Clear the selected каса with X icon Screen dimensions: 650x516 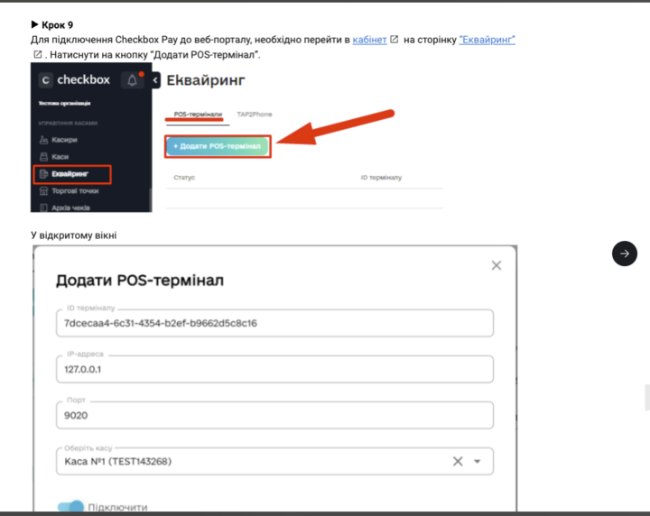tap(458, 461)
